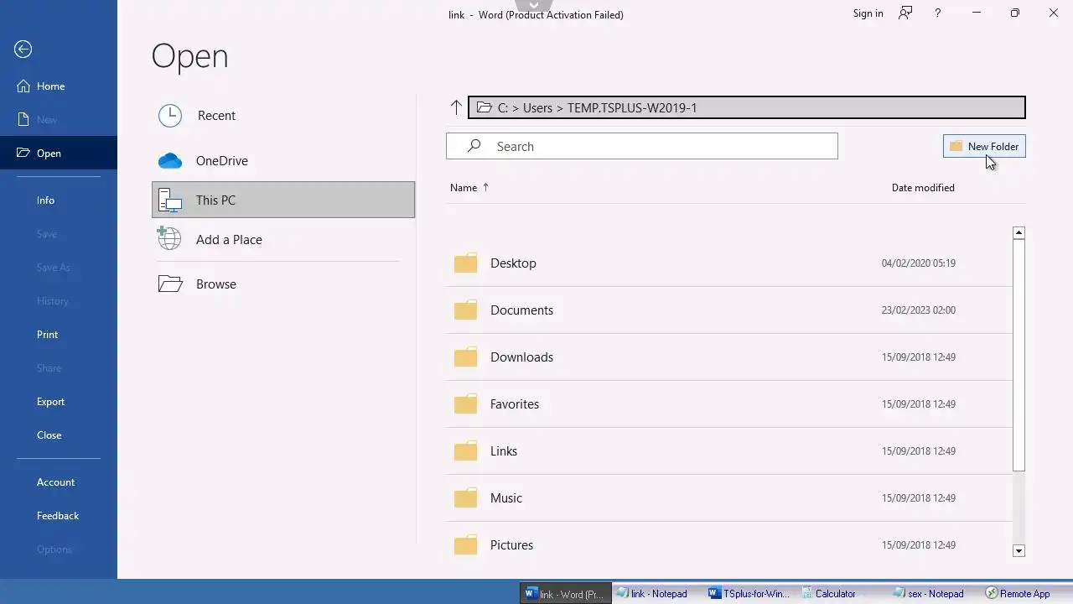
Task: Select the OneDrive location
Action: (283, 161)
